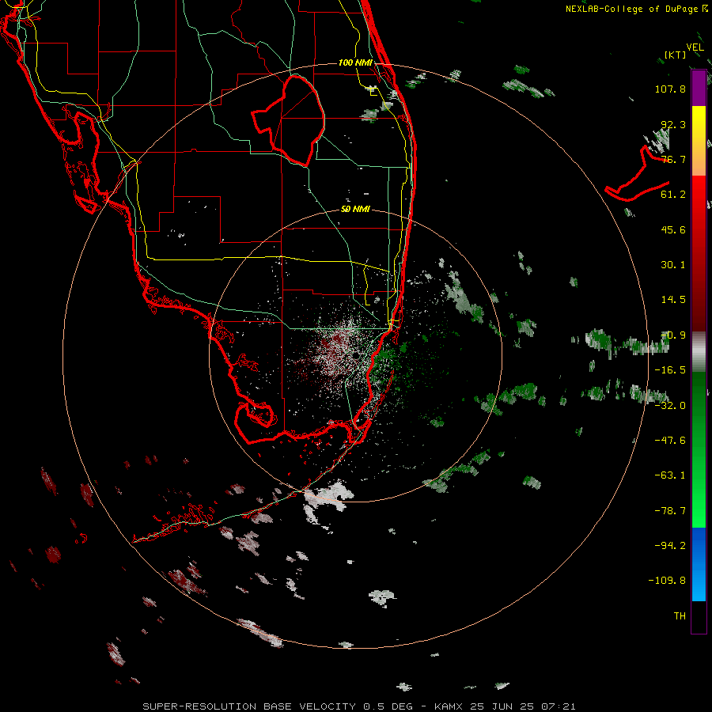The image size is (712, 712).
Task: Click Lake Okeechobee outline on the map
Action: [289, 120]
